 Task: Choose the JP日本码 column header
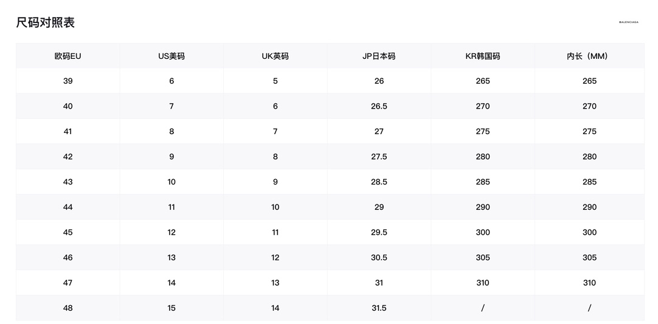(379, 56)
